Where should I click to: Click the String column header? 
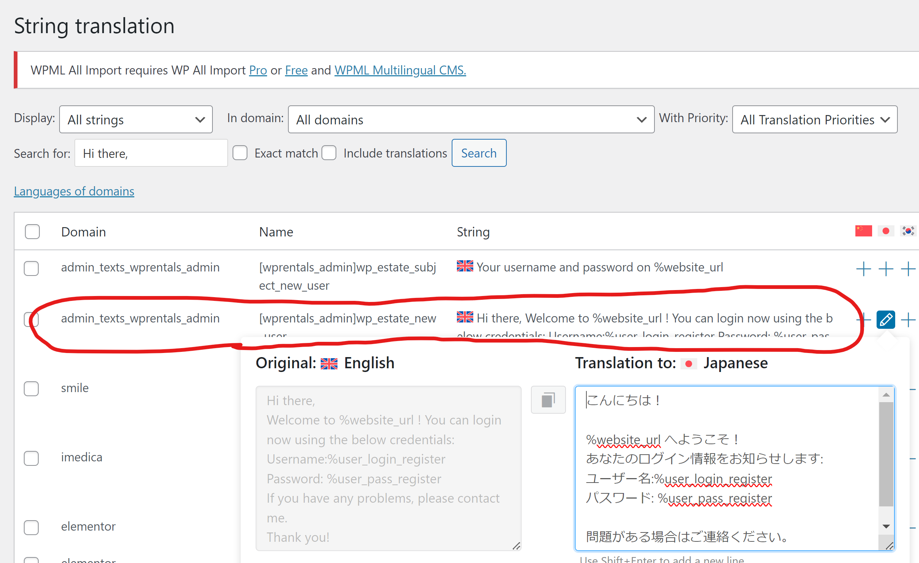(x=473, y=232)
